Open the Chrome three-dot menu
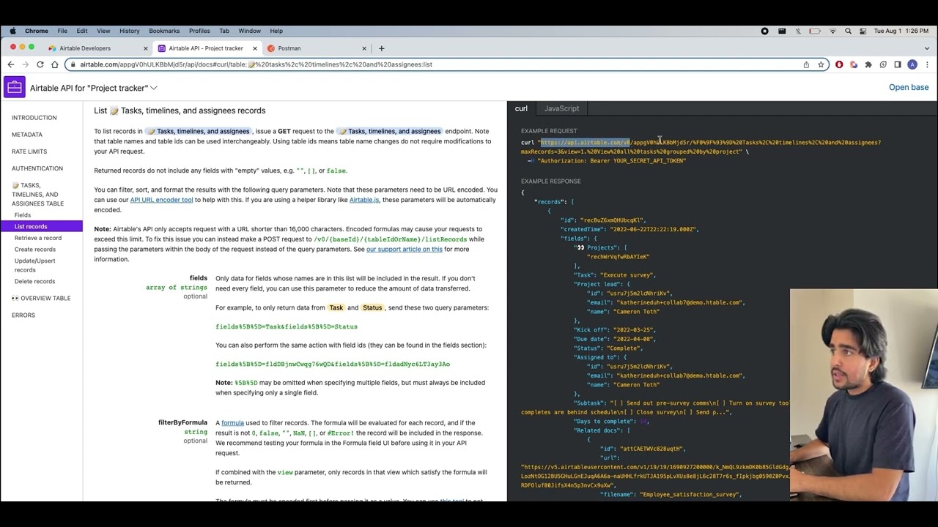The width and height of the screenshot is (938, 527). (x=927, y=64)
